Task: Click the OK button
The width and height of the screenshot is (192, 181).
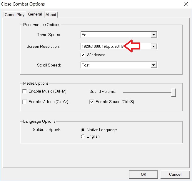Action: [143, 174]
